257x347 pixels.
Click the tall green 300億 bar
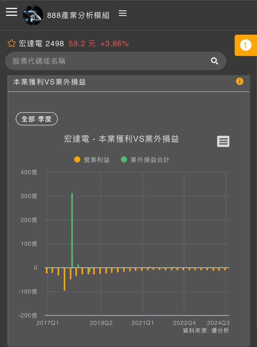click(x=72, y=230)
